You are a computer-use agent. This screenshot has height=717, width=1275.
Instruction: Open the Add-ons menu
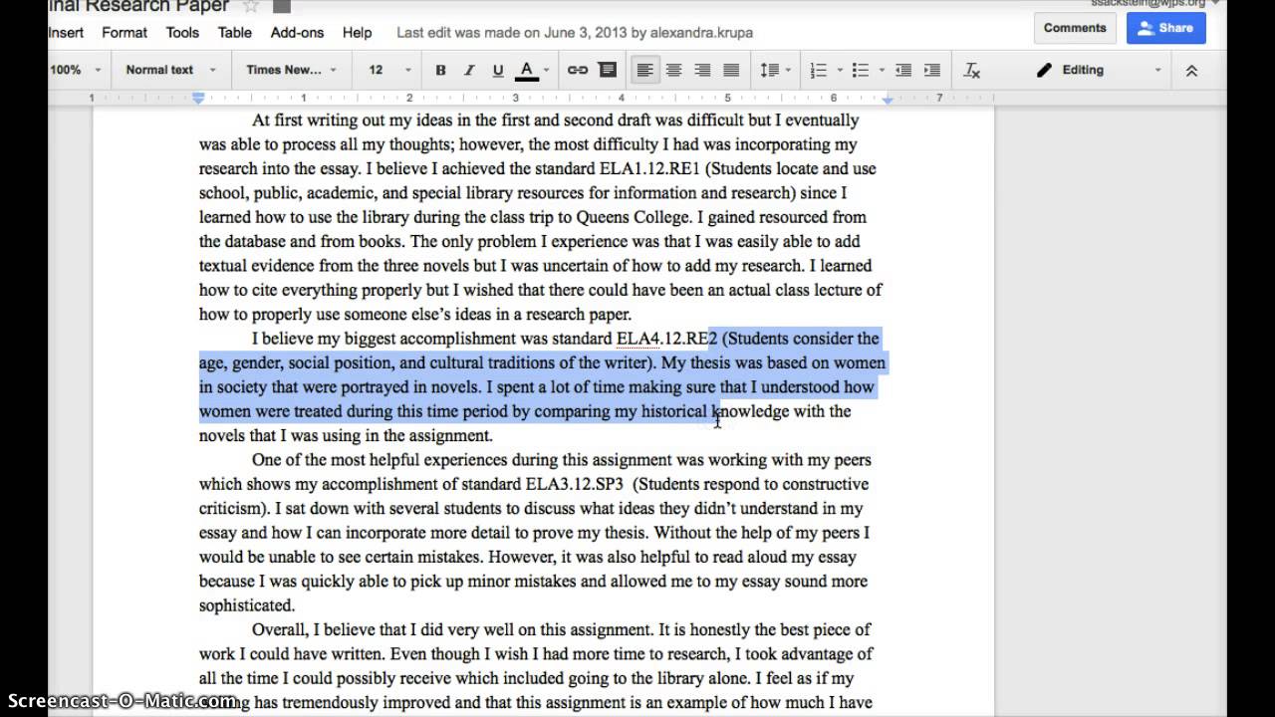297,32
